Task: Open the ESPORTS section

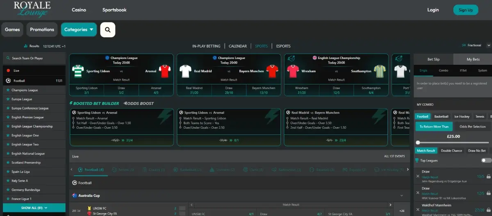Action: 283,46
